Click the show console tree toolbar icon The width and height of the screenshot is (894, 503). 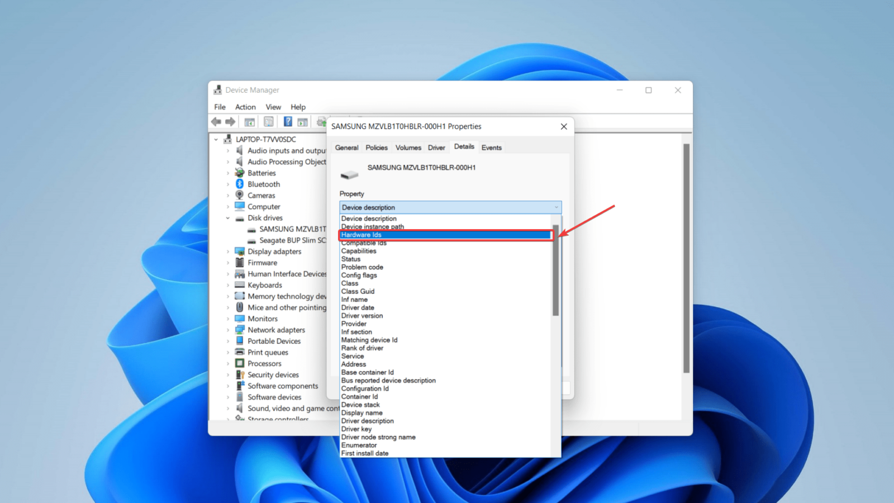coord(250,121)
